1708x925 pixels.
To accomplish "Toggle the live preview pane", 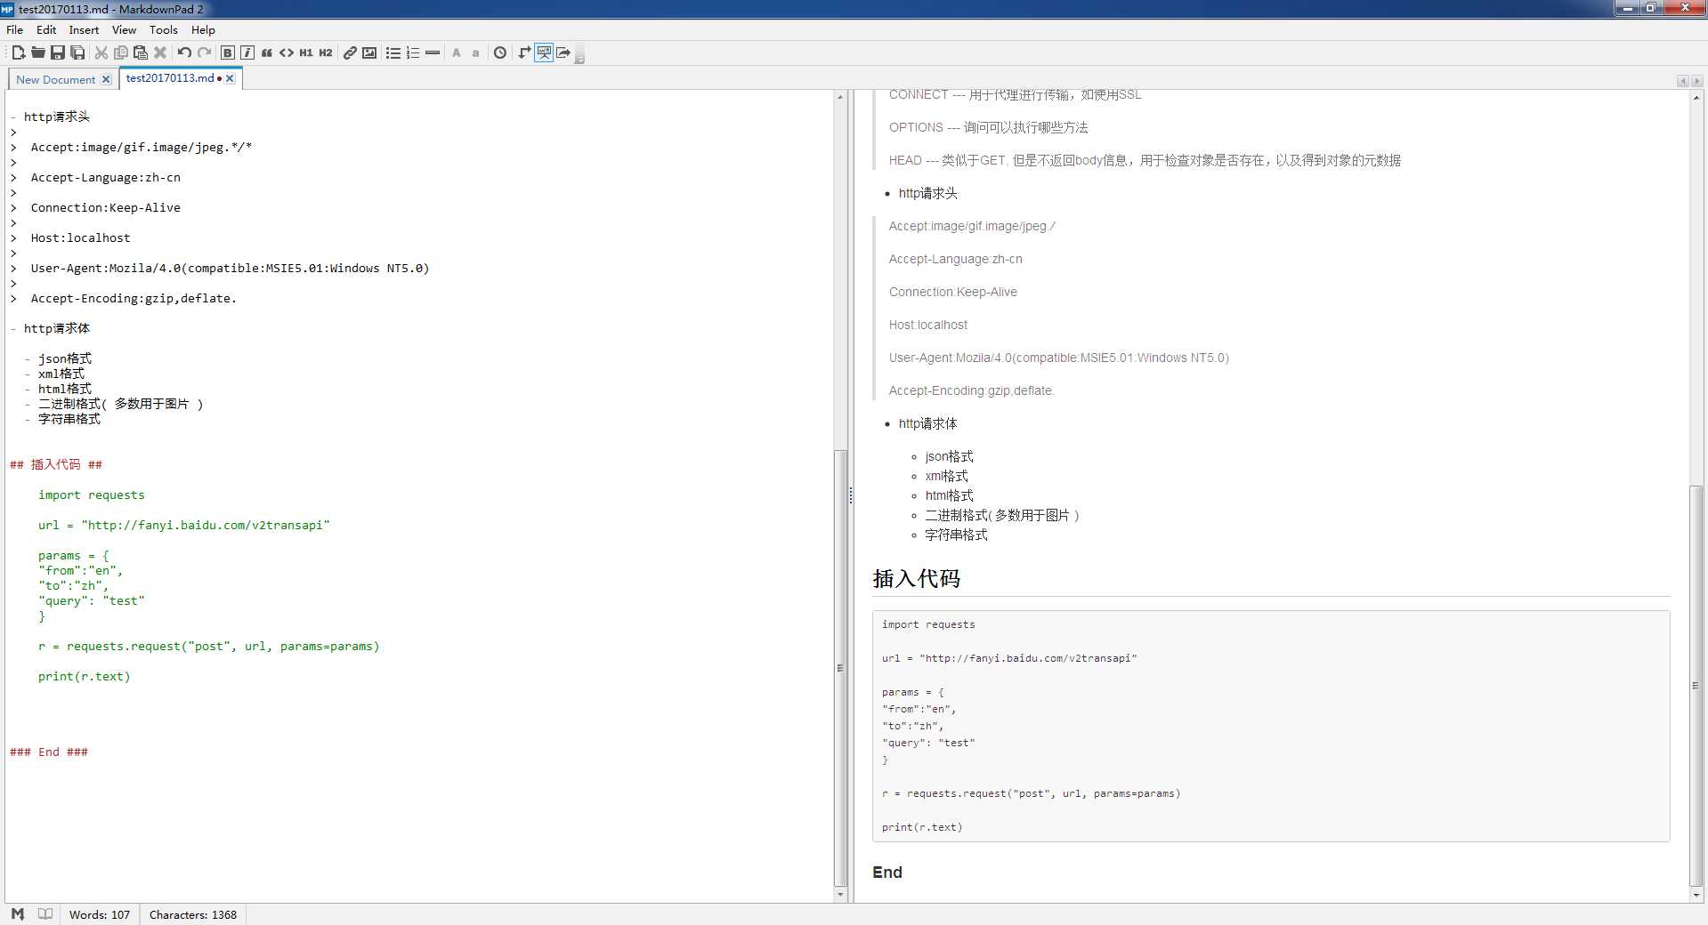I will pos(544,53).
